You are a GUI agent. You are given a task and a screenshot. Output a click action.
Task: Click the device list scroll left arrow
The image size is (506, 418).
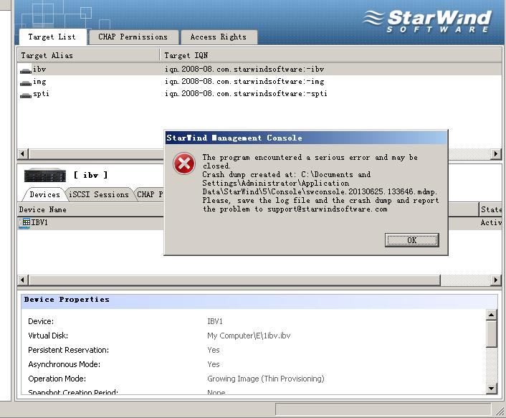23,280
